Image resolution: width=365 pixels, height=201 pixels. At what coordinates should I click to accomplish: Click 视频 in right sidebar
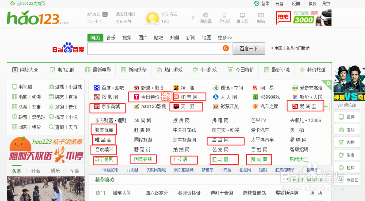pos(347,117)
